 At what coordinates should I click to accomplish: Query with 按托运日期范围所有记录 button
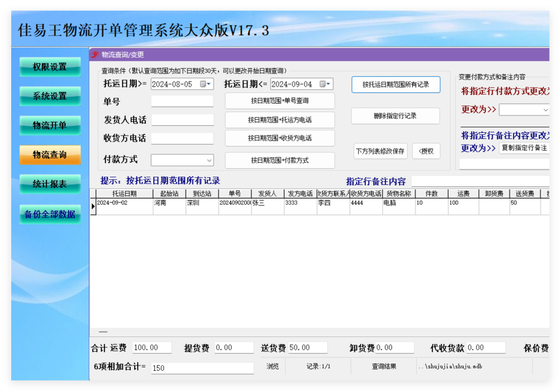coord(396,85)
